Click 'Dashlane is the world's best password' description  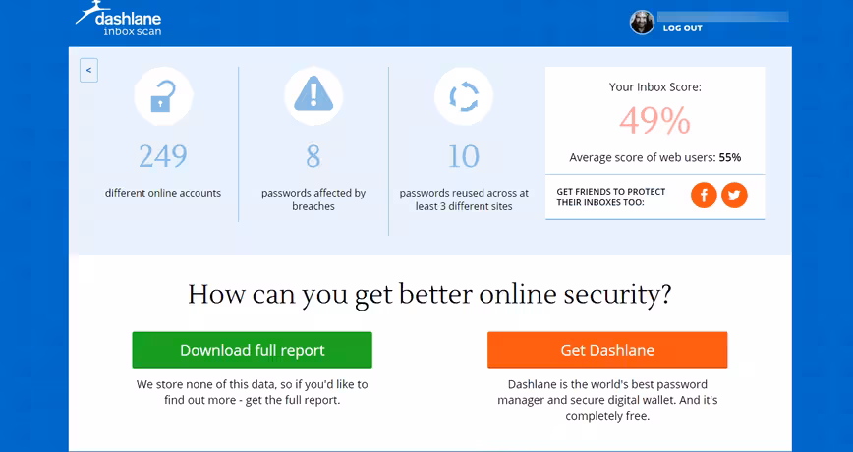(x=607, y=400)
